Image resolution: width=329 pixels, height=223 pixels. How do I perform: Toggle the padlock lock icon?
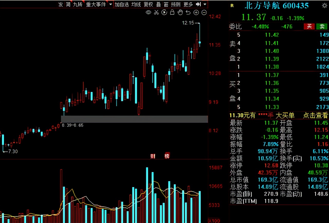[x=172, y=12]
